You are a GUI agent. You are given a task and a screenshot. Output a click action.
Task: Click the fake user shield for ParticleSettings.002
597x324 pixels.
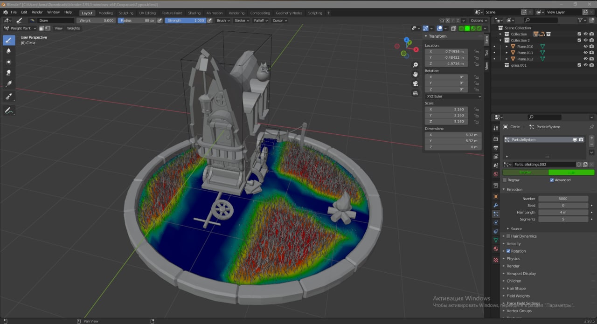pos(579,165)
